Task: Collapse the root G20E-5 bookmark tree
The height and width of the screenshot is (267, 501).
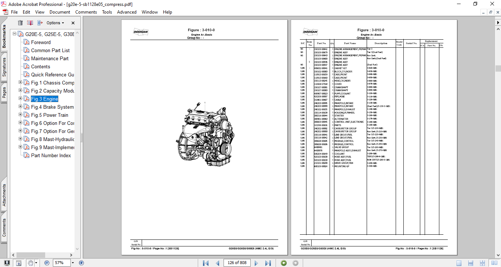Action: tap(15, 34)
